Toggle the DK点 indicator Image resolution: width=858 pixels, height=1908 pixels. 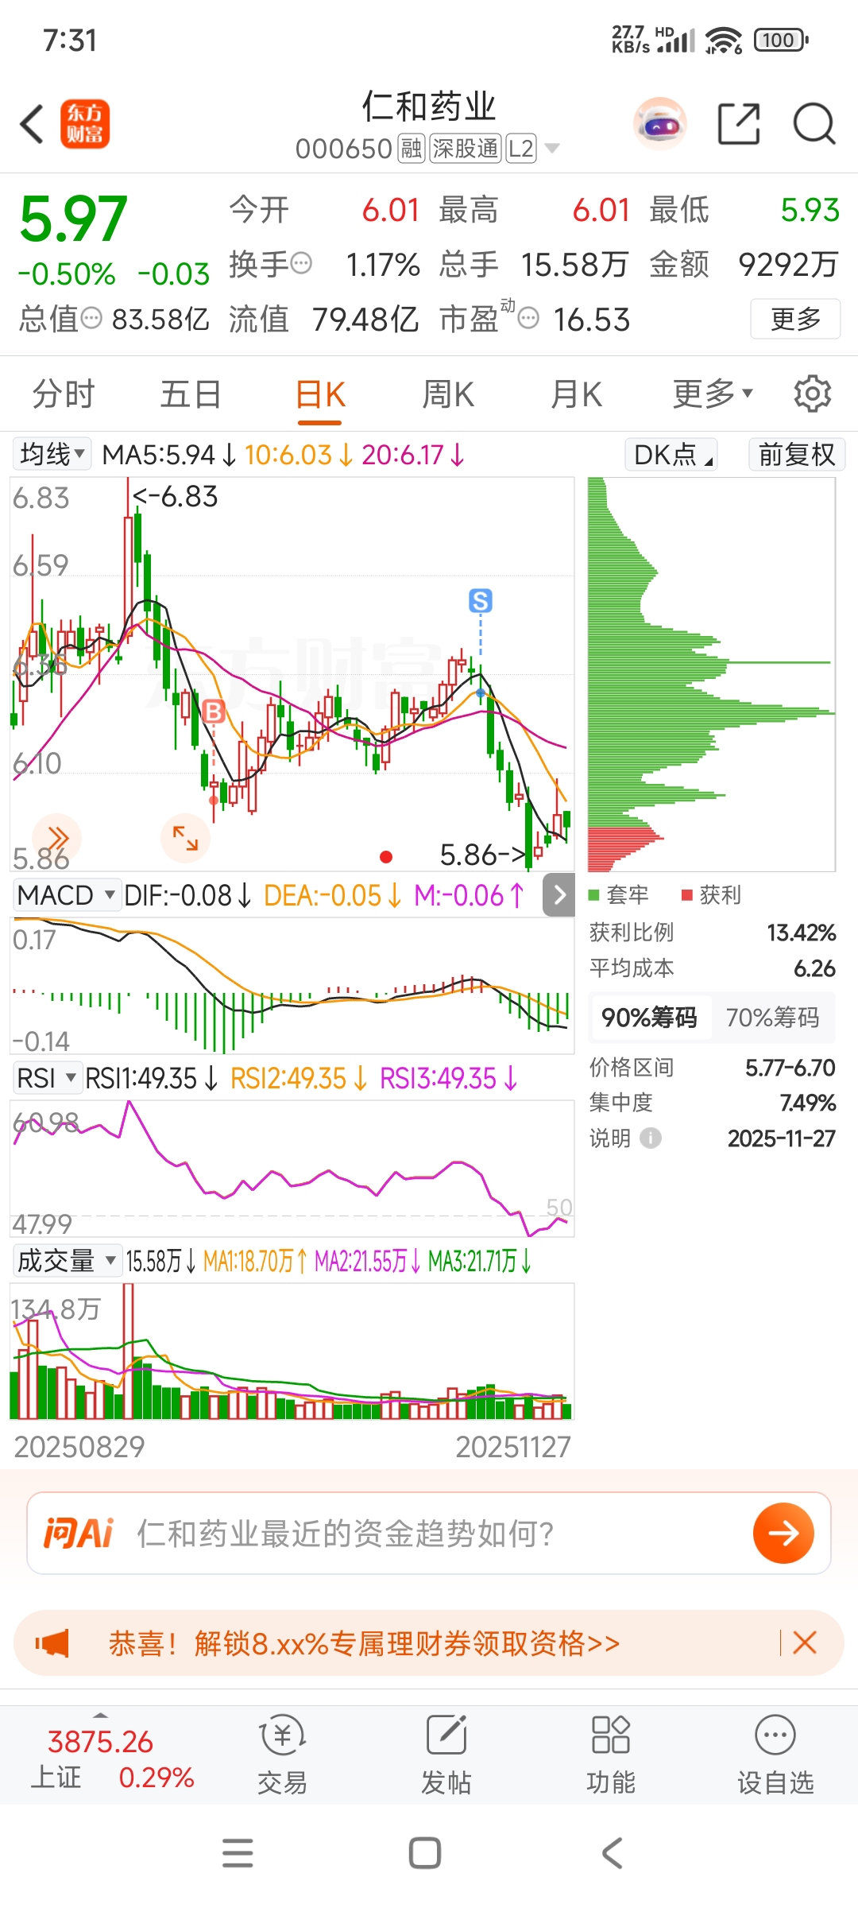point(671,455)
